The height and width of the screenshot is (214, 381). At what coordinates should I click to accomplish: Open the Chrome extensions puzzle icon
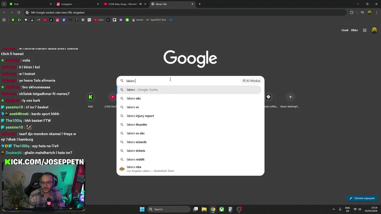click(x=352, y=12)
